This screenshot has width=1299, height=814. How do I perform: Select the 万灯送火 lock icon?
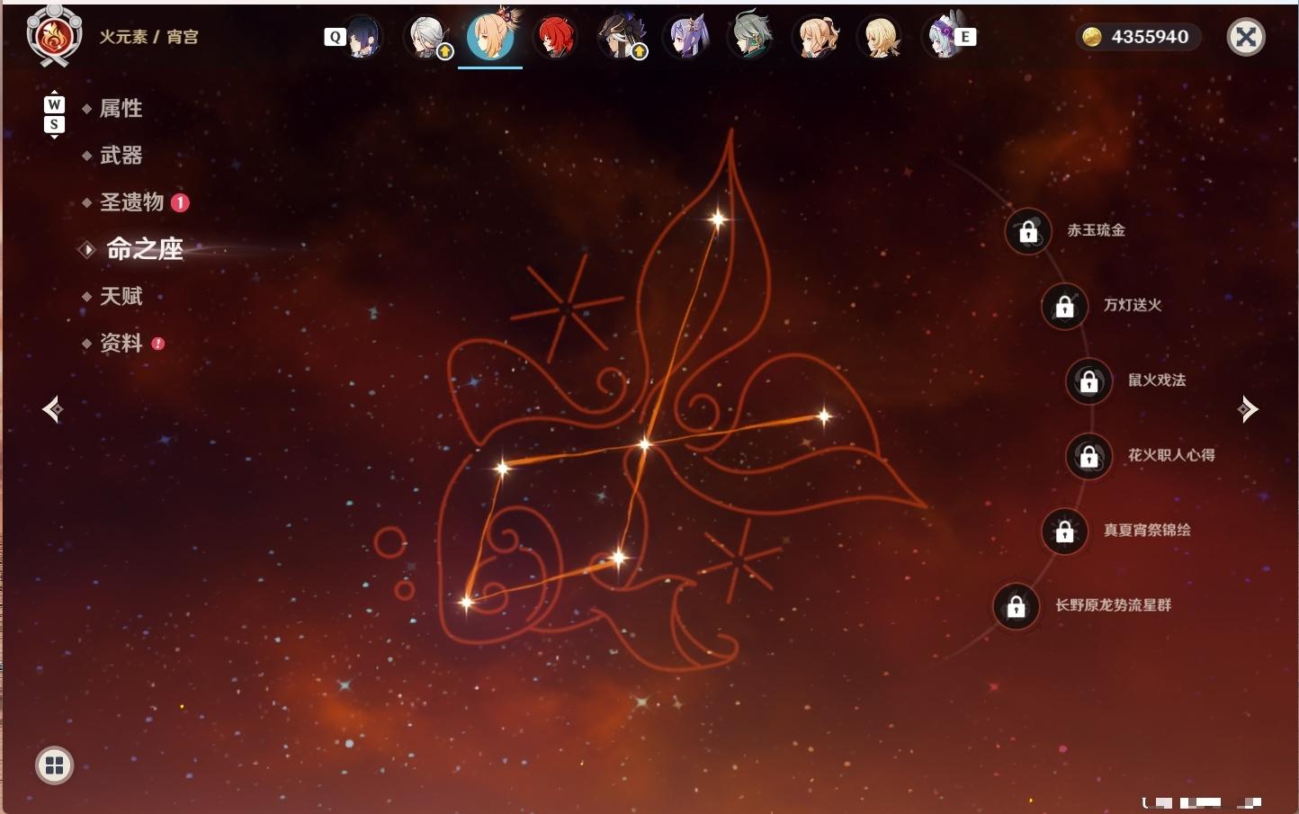[1064, 306]
